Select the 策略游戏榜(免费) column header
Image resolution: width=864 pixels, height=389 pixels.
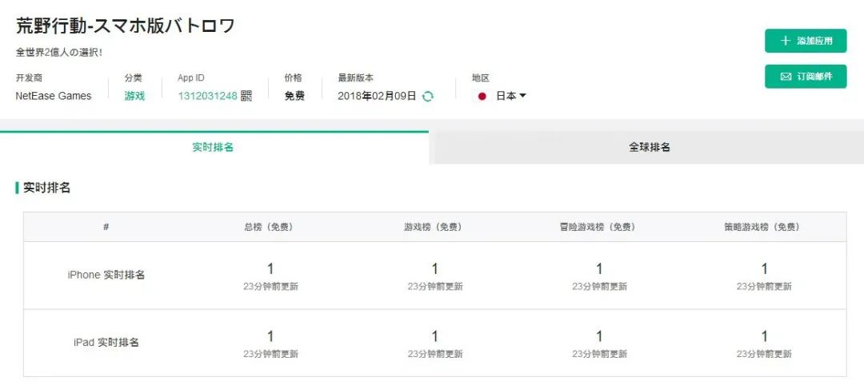(x=762, y=227)
